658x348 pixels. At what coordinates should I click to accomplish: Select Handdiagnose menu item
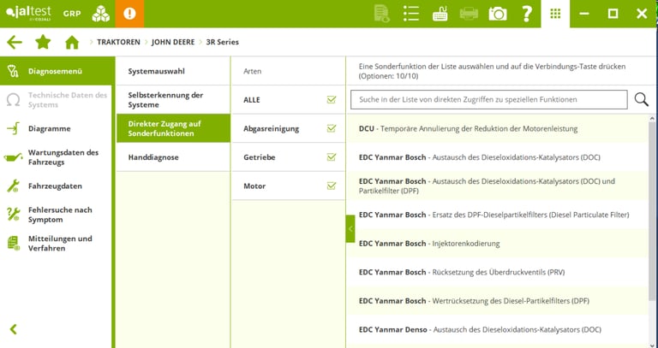[173, 157]
